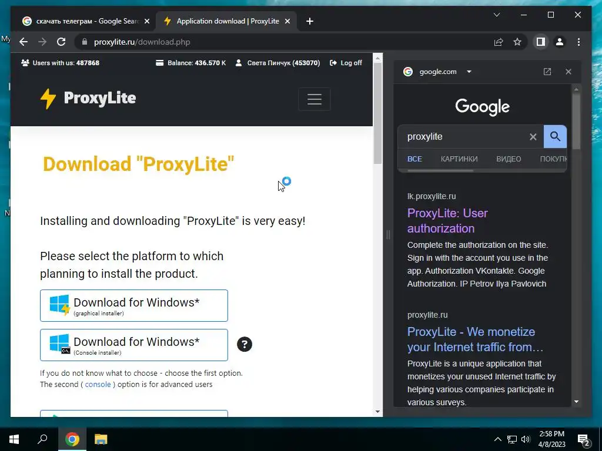Download Windows console installer
Viewport: 602px width, 451px height.
point(134,345)
